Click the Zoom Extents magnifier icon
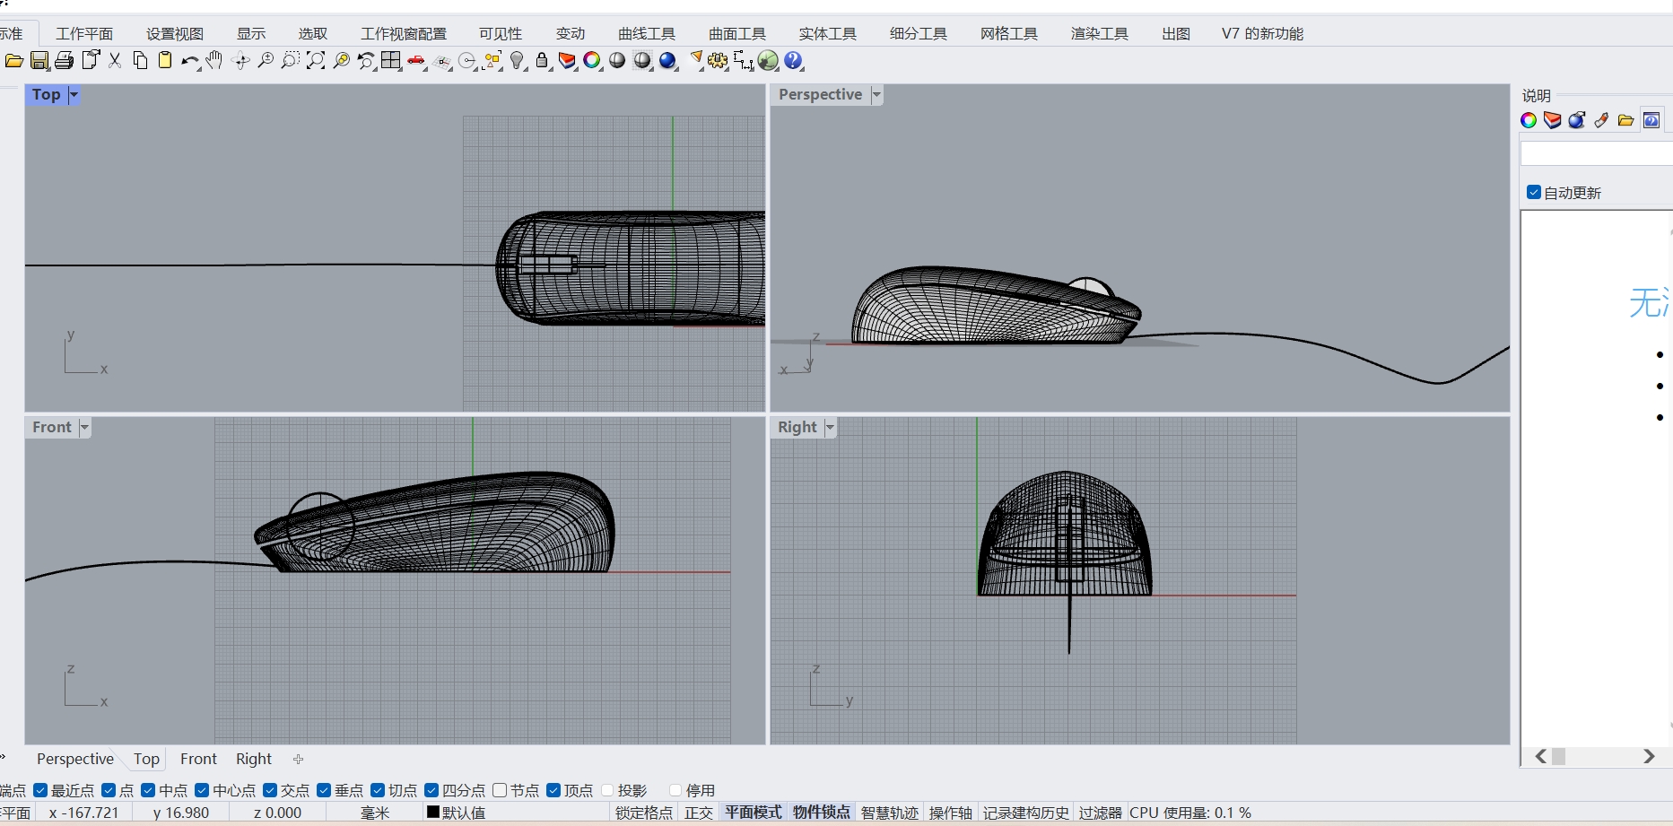 tap(316, 61)
